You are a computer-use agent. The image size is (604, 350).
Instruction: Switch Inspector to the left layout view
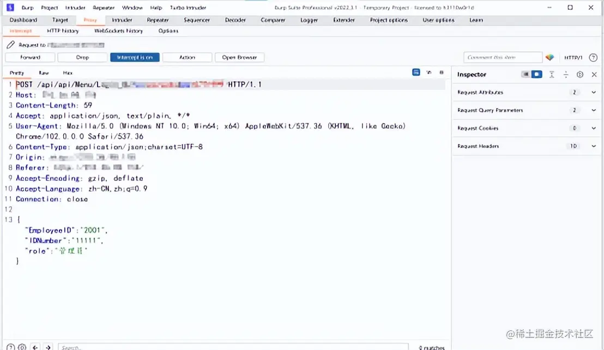click(x=526, y=74)
